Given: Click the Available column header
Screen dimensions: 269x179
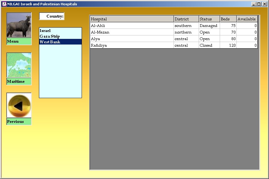Looking at the screenshot, I should (x=247, y=19).
